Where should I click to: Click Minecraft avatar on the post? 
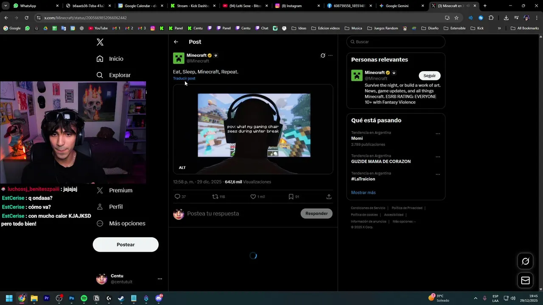[x=179, y=58]
